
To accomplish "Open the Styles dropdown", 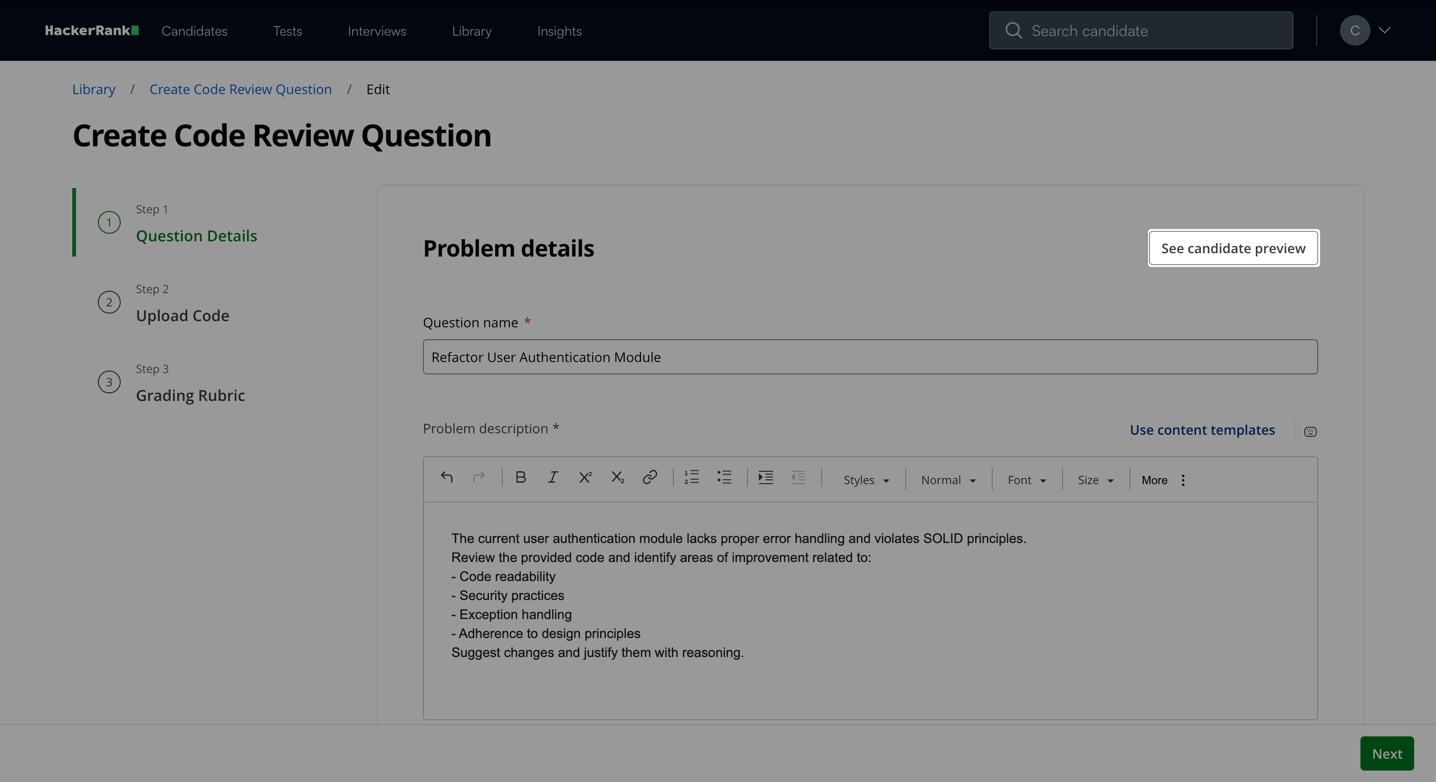I will coord(866,480).
